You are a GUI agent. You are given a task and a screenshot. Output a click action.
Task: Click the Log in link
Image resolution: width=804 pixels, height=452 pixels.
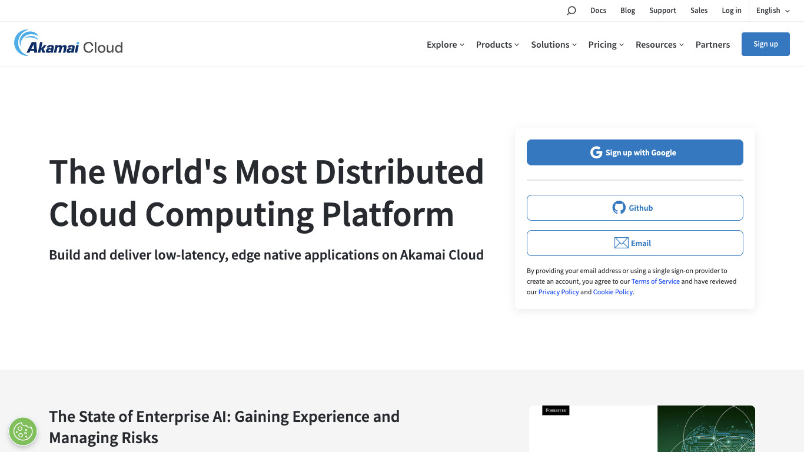coord(731,10)
